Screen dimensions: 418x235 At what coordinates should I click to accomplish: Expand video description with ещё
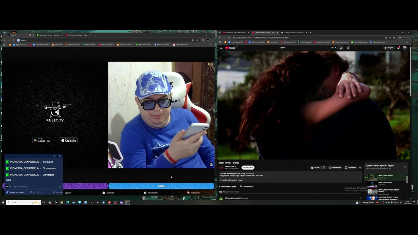pyautogui.click(x=241, y=180)
